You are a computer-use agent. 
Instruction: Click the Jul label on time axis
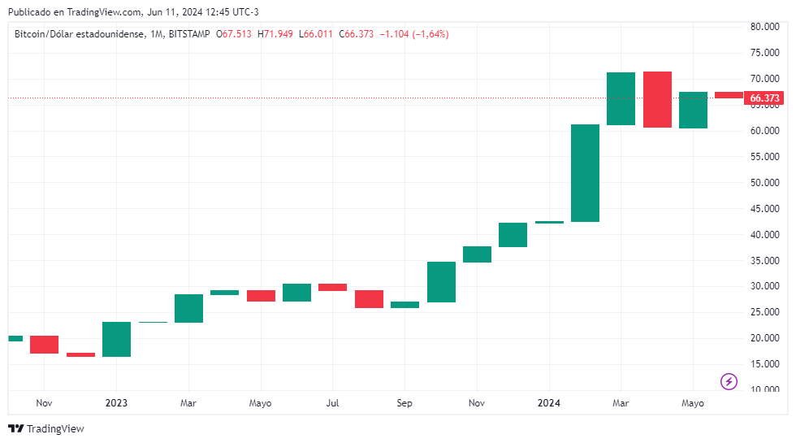click(x=332, y=403)
